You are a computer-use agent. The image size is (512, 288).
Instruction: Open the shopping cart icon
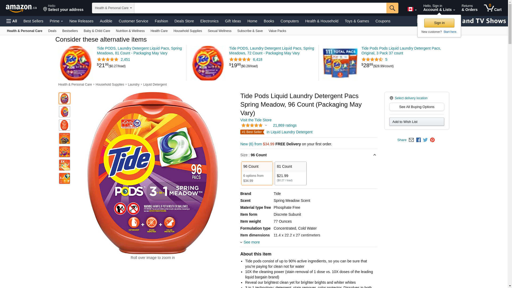pyautogui.click(x=493, y=8)
